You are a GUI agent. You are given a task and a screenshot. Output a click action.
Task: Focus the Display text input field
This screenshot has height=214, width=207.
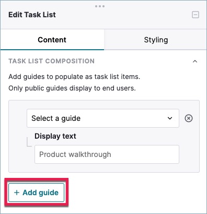coord(107,154)
